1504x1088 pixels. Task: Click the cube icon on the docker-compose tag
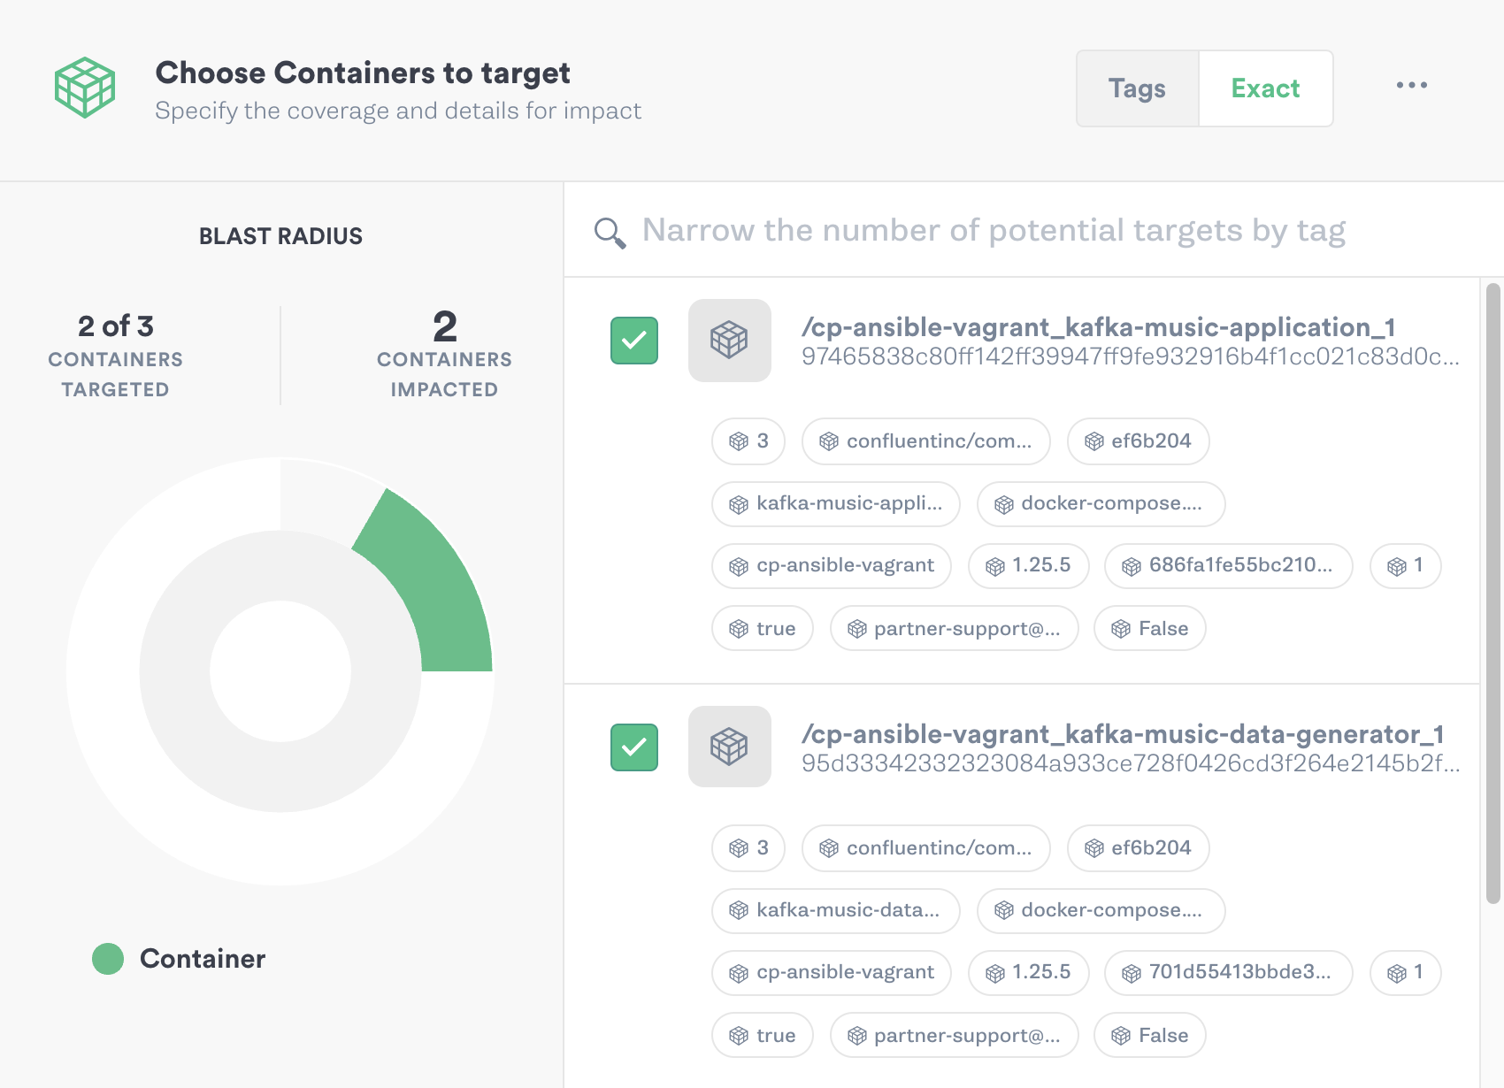point(1003,504)
